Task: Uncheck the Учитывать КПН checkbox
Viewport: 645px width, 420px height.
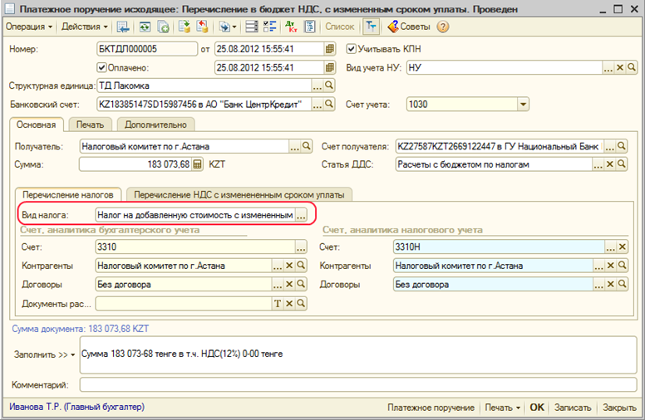Action: point(351,49)
